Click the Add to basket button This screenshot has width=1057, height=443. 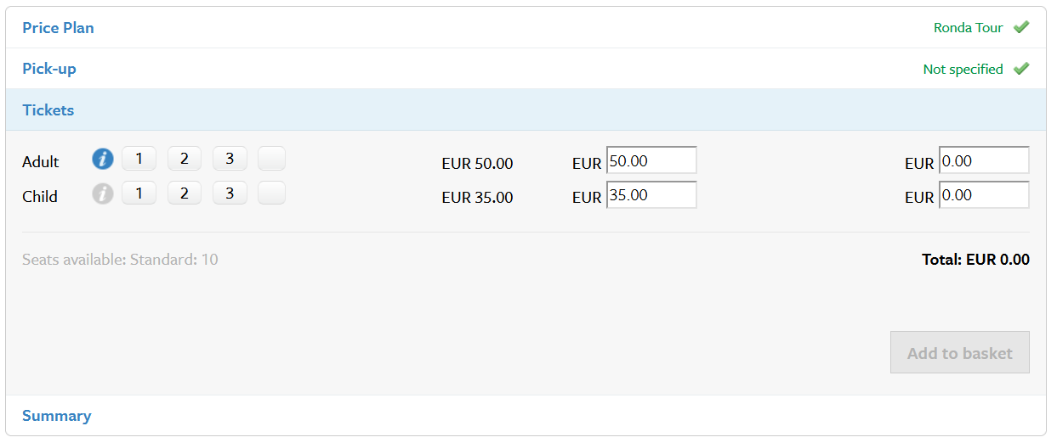pos(960,352)
